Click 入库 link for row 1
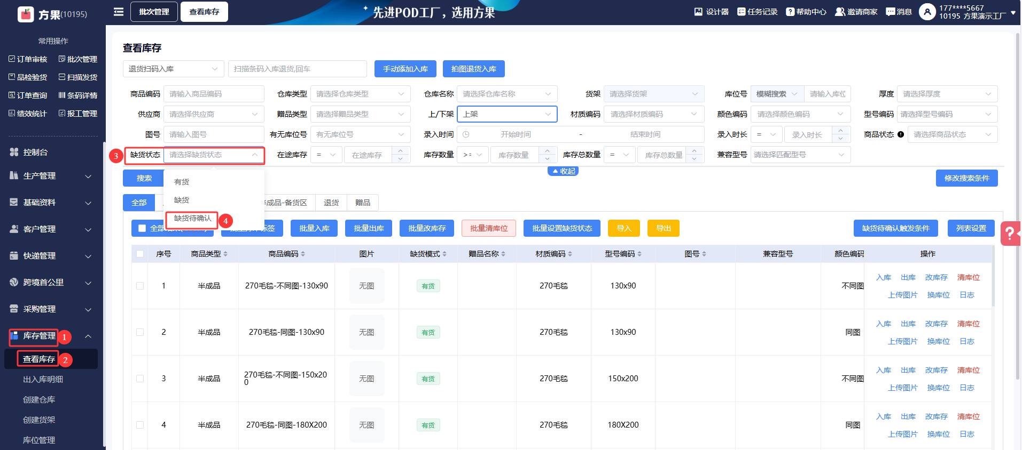The height and width of the screenshot is (450, 1022). click(884, 277)
